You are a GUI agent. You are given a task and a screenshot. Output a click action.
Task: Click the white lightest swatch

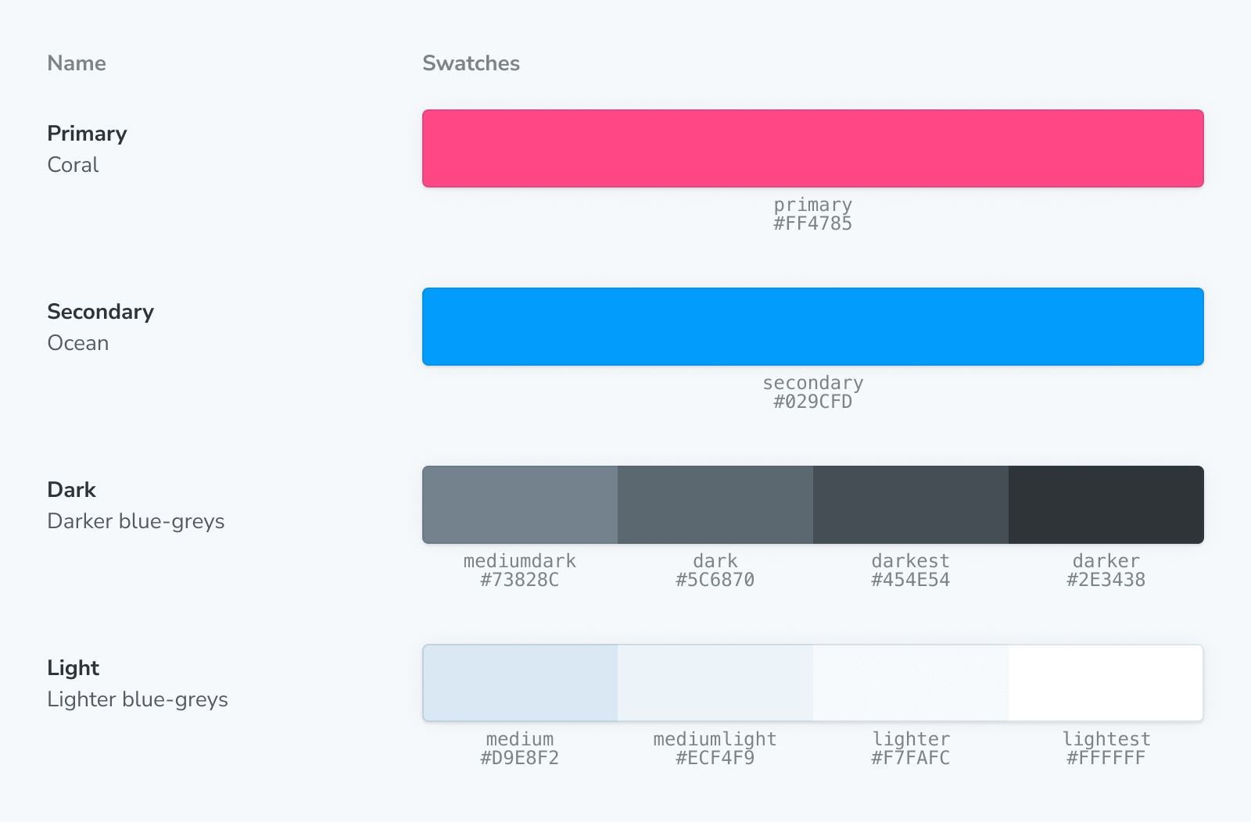[x=1106, y=683]
